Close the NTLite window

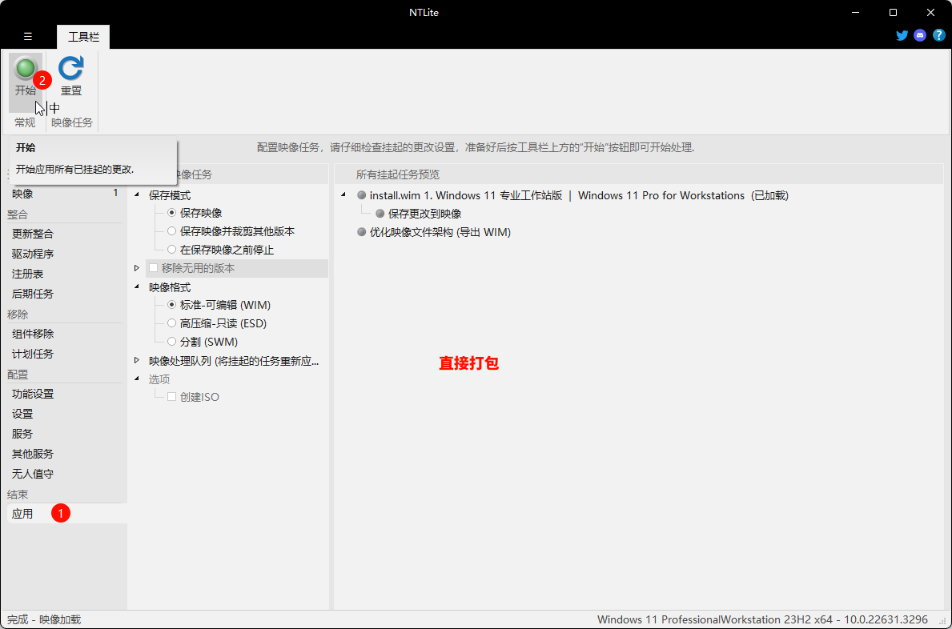coord(930,12)
